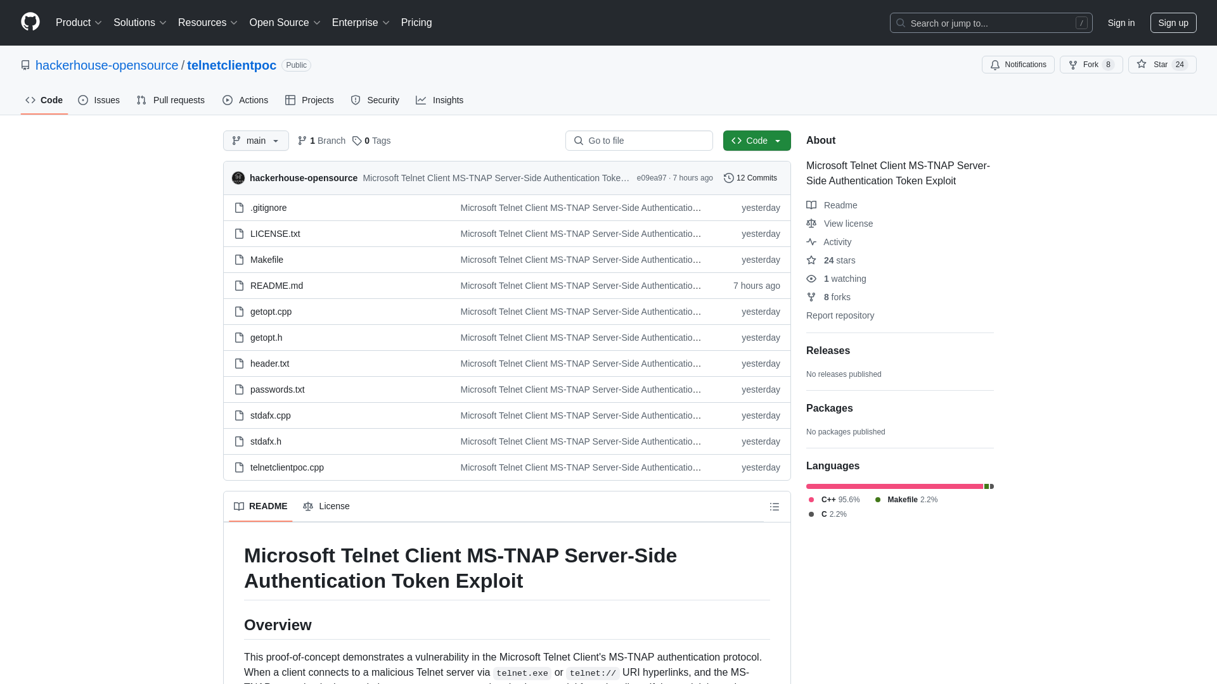
Task: Open the Resources dropdown
Action: click(x=208, y=23)
